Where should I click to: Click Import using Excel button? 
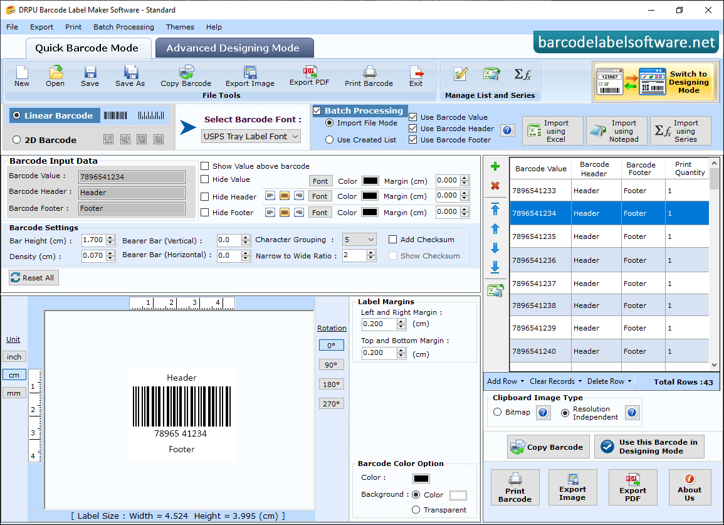coord(553,131)
